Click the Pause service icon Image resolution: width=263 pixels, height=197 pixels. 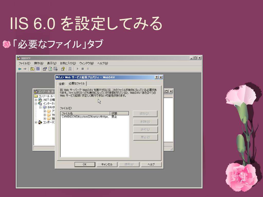(x=88, y=69)
